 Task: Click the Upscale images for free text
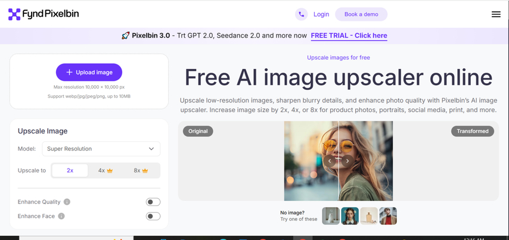pyautogui.click(x=339, y=58)
